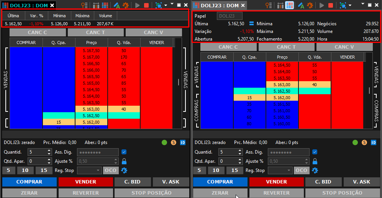The height and width of the screenshot is (198, 382).
Task: Select the DOLJ23 : DOM tab in right window
Action: coord(219,5)
